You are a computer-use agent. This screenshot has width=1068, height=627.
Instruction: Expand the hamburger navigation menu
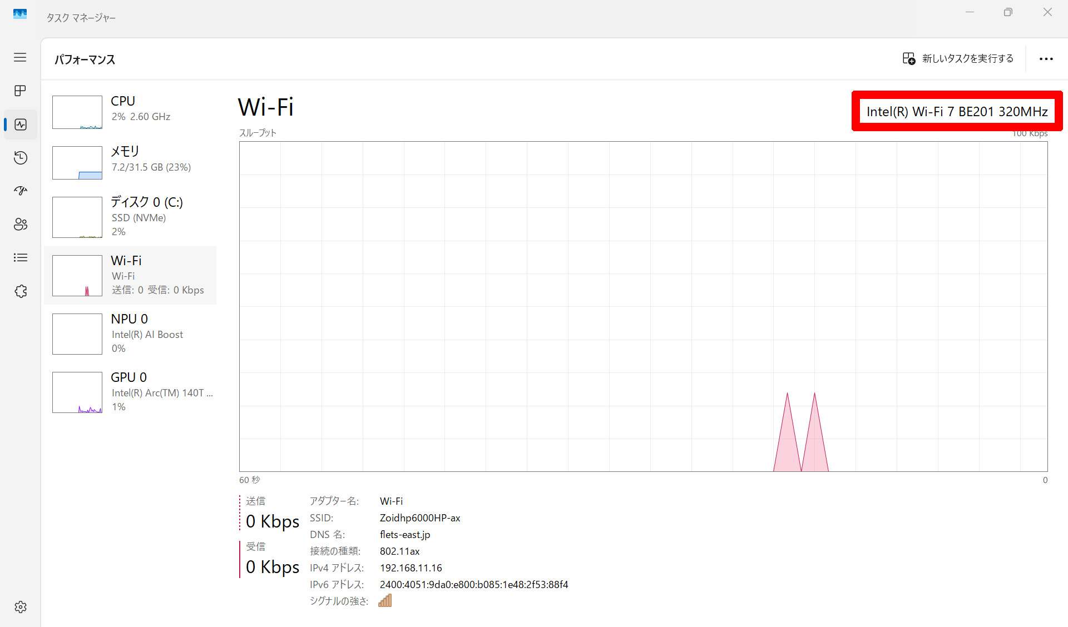coord(20,57)
